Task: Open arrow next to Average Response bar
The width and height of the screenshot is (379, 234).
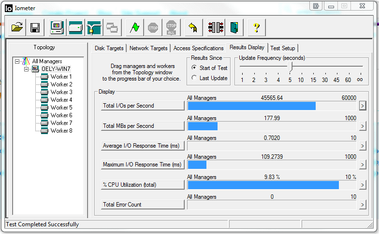Action: [363, 146]
